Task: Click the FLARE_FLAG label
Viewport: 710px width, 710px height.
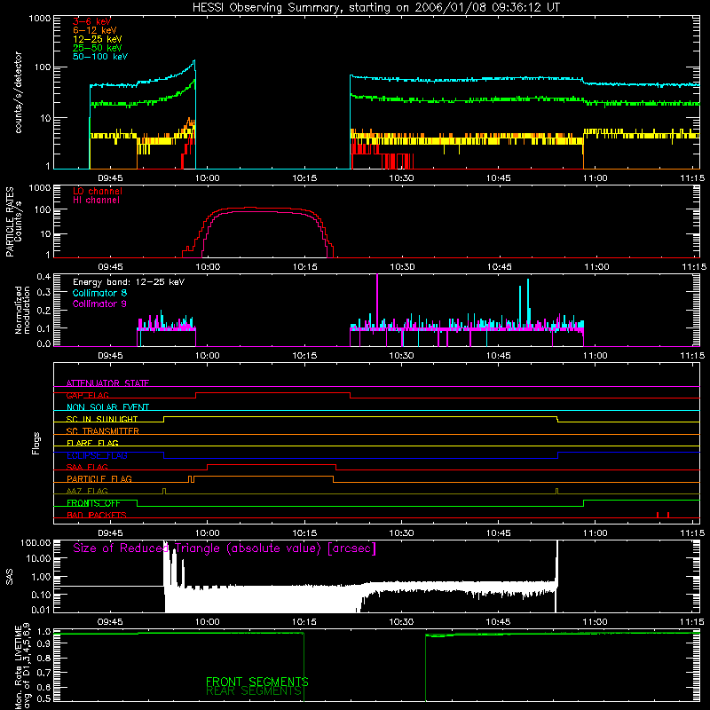Action: pos(92,443)
